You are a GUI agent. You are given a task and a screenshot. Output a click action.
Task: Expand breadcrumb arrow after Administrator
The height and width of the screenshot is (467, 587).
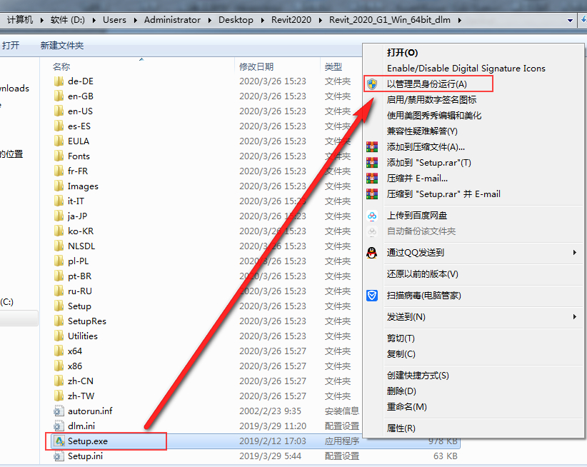click(210, 20)
